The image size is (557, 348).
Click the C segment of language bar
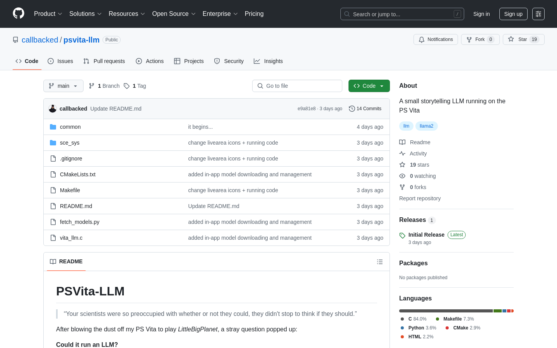[x=446, y=311]
